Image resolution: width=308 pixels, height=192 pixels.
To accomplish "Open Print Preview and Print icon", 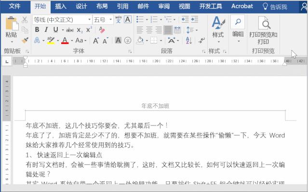I will [x=264, y=23].
